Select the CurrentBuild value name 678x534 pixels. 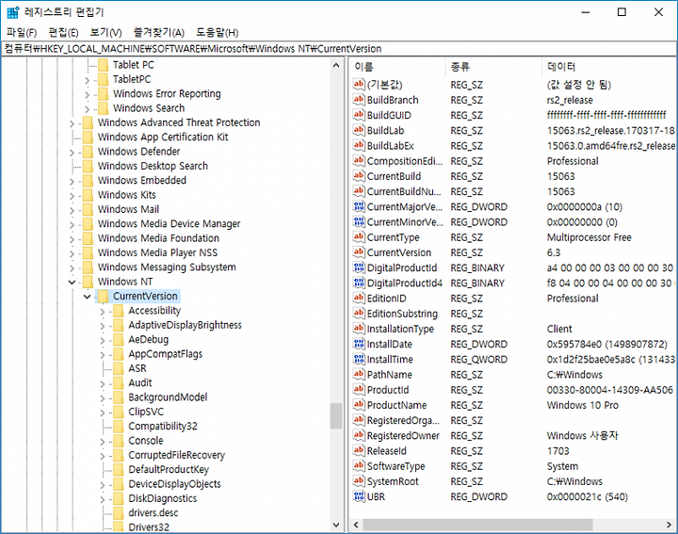pyautogui.click(x=394, y=176)
